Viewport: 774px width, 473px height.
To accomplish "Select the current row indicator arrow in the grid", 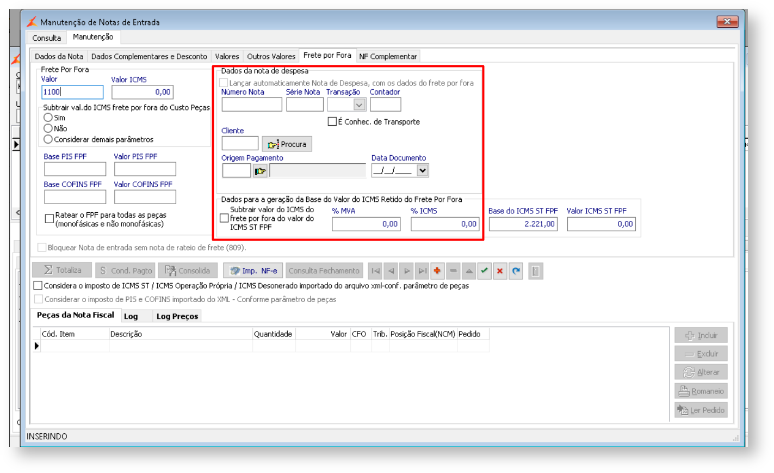I will 36,346.
